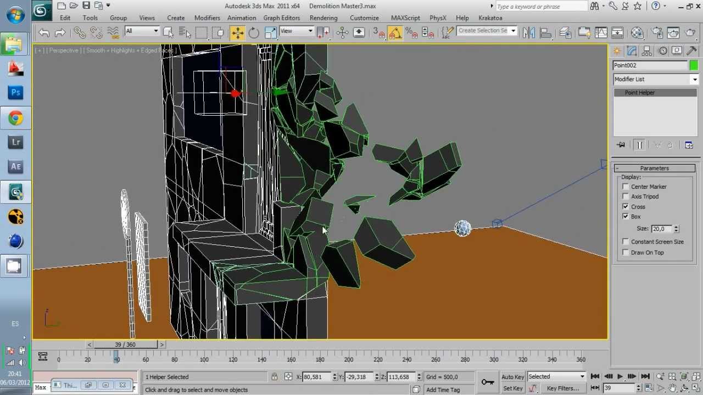Image resolution: width=703 pixels, height=395 pixels.
Task: Click the timeline slider left arrow
Action: [x=90, y=345]
